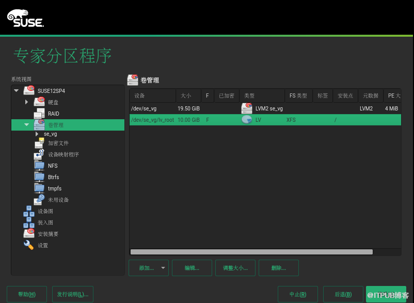Click the 调整大小... resize button

coord(235,268)
